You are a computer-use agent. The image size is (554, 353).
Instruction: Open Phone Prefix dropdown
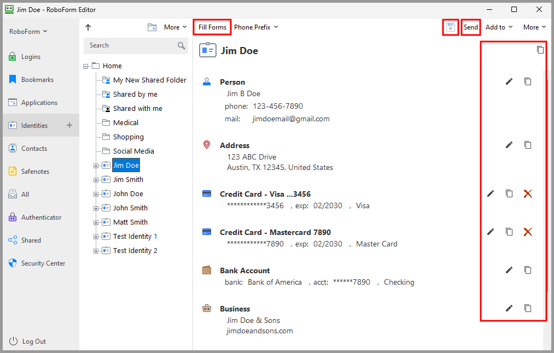[x=256, y=27]
